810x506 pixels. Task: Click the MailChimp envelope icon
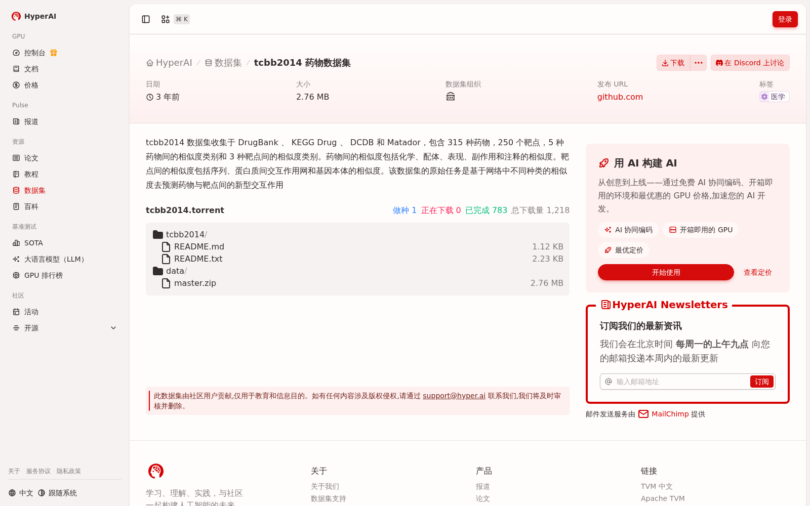(x=643, y=414)
